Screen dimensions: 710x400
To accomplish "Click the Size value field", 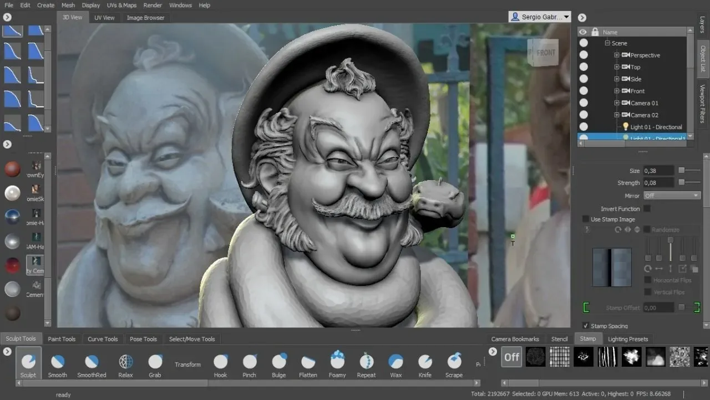I will (x=658, y=171).
